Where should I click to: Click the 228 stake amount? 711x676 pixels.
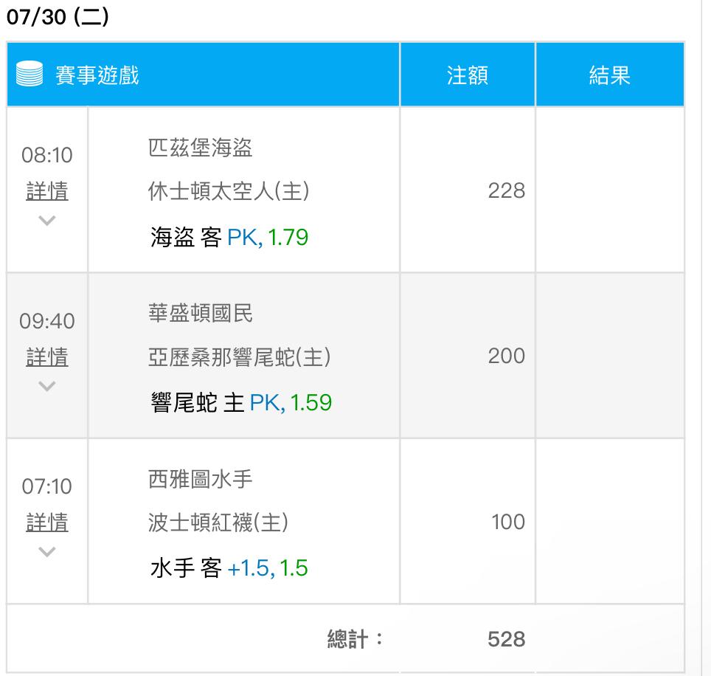pyautogui.click(x=507, y=190)
